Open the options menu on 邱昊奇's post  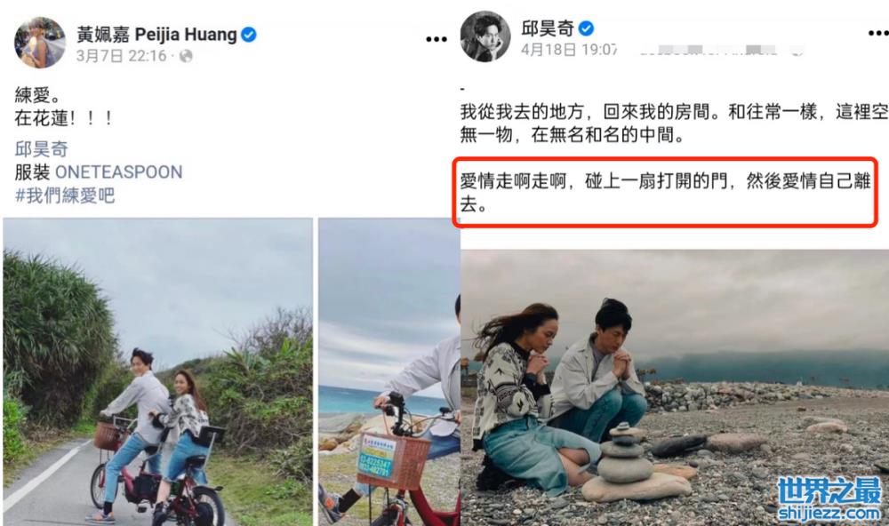[x=878, y=34]
